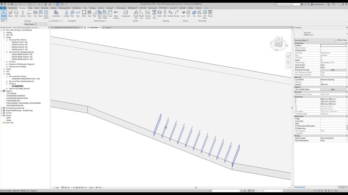348x195 pixels.
Task: Select DESIGN PLAN 01. ETG view
Action: (x=20, y=42)
